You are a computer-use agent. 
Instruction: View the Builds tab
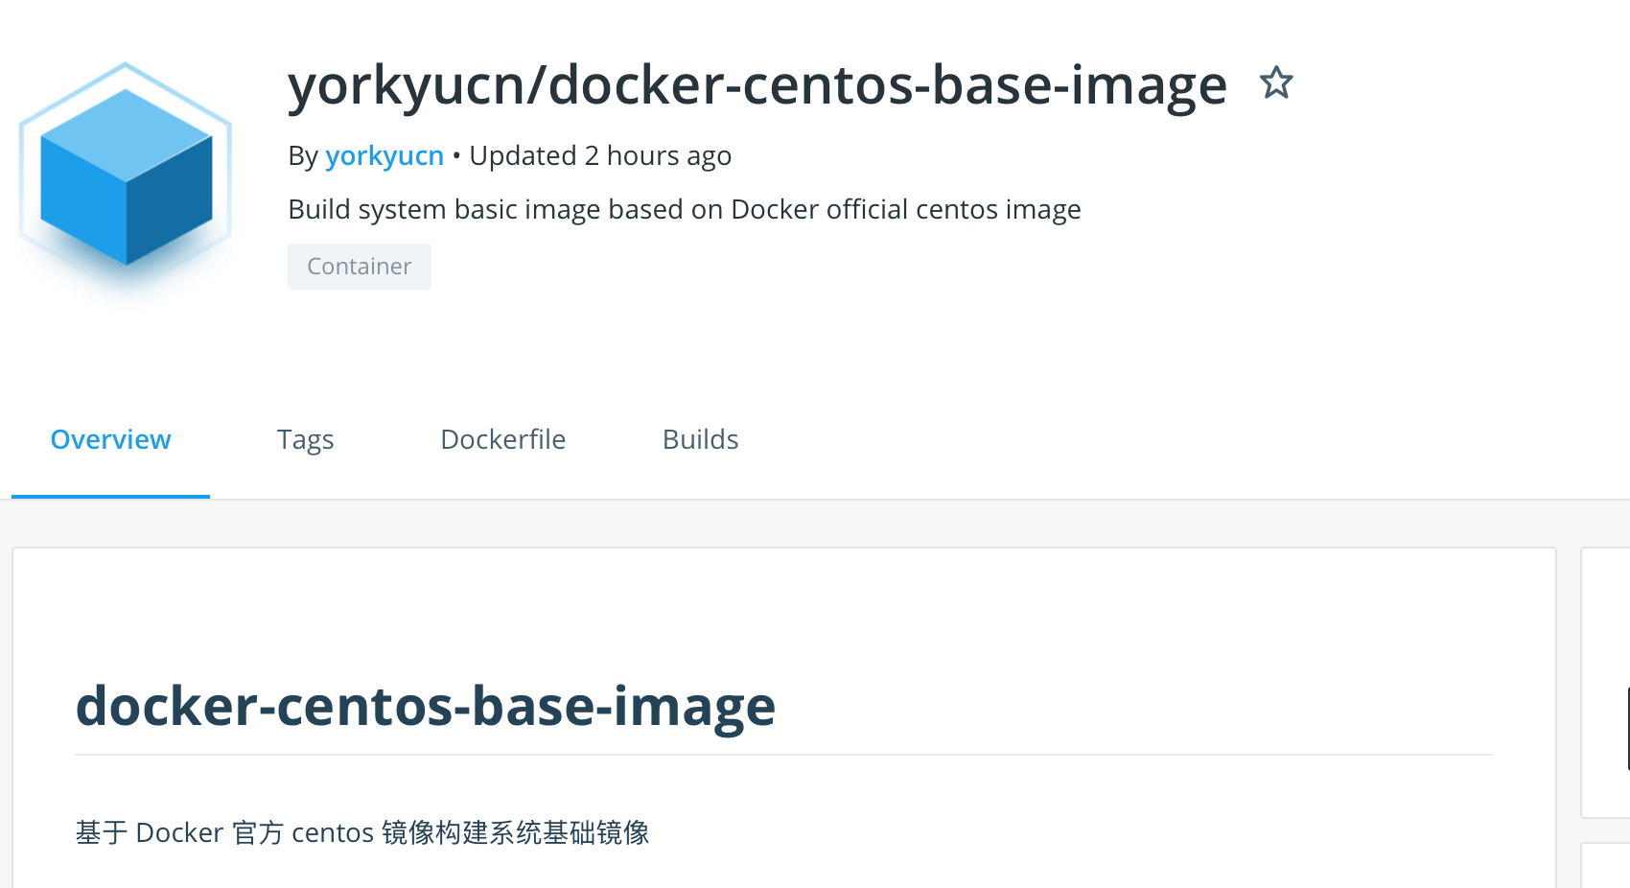click(700, 439)
